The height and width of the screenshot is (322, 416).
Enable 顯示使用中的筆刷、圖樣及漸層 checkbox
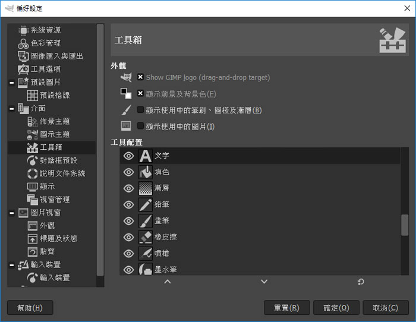(140, 109)
